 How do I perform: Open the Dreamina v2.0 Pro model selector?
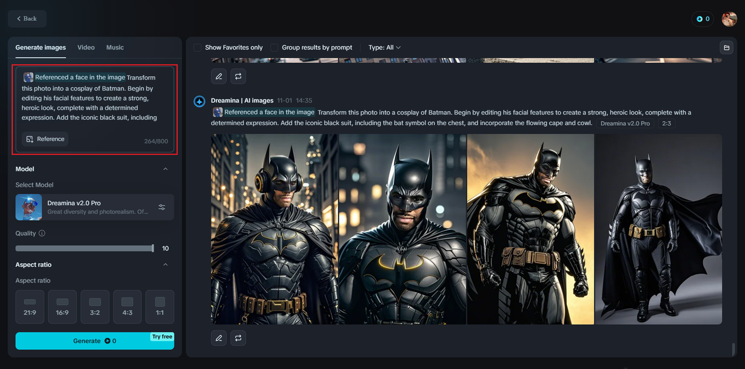(x=95, y=207)
